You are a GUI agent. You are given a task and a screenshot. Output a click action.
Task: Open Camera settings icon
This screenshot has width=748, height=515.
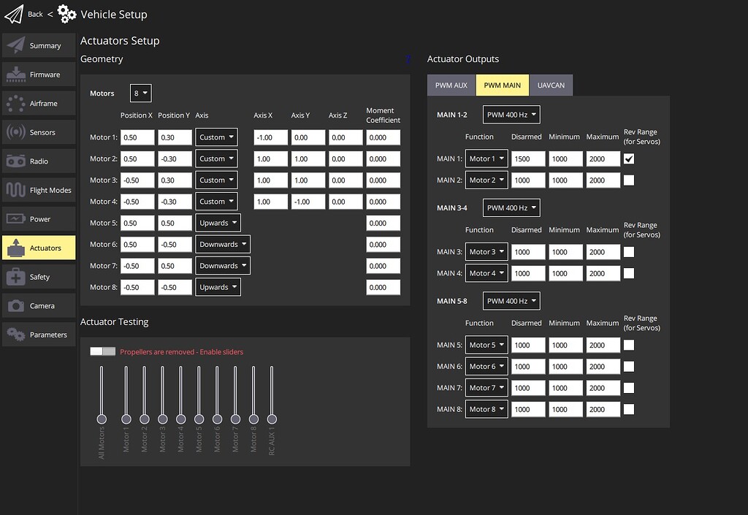click(x=16, y=305)
